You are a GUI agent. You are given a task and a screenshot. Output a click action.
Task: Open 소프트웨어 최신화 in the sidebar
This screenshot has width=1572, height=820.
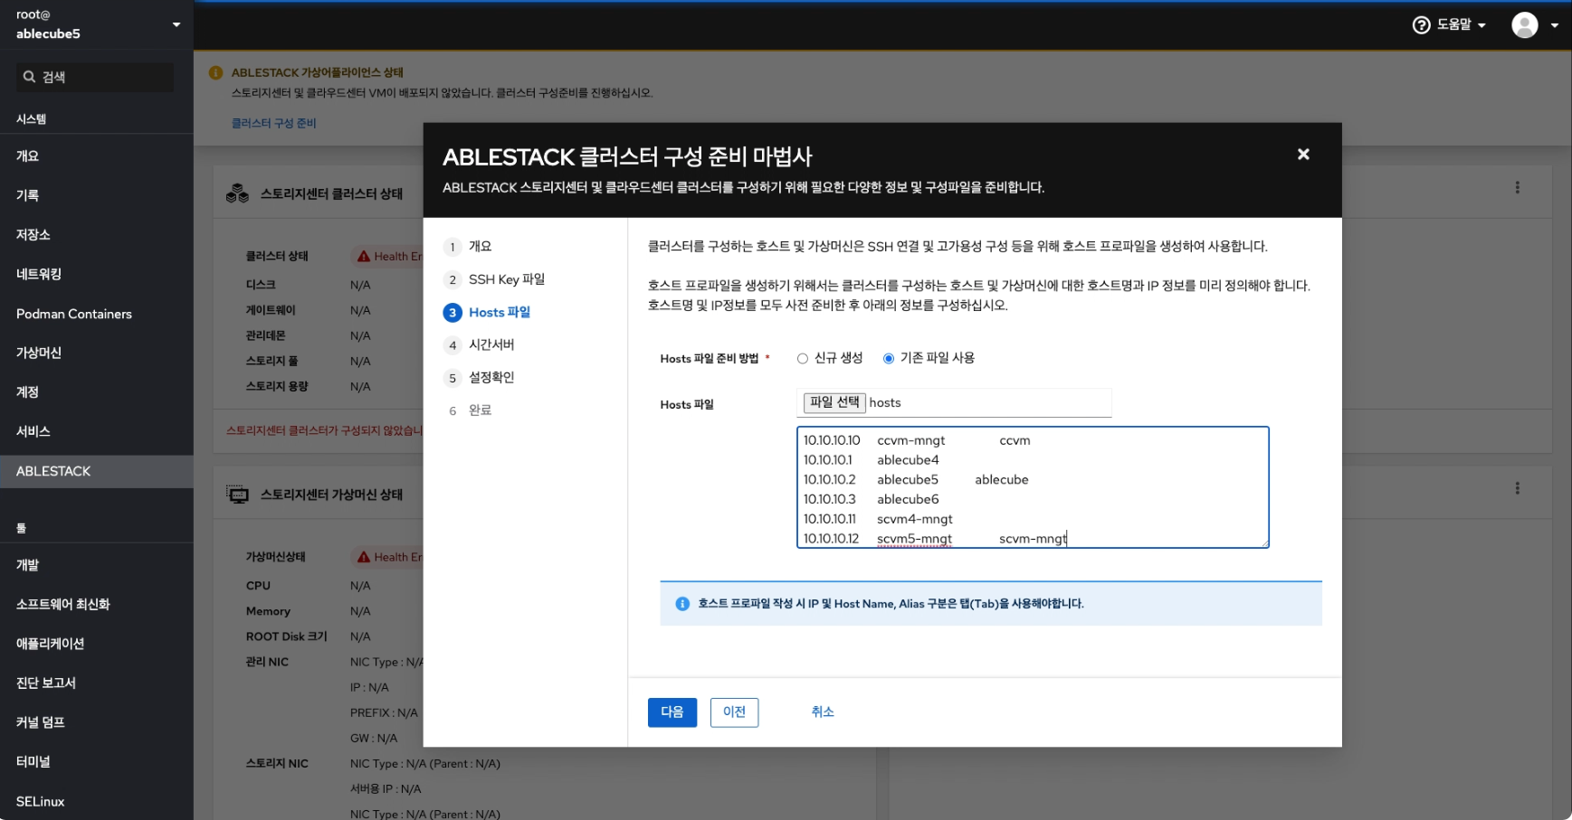click(x=97, y=604)
